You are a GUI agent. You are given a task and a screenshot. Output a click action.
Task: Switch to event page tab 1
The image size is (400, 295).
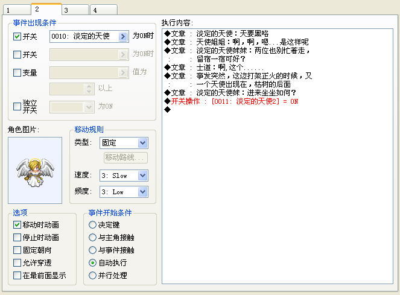17,10
